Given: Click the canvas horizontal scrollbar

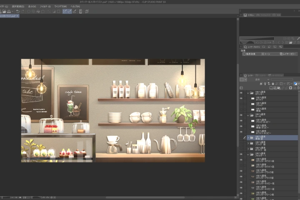Looking at the screenshot, I should coord(145,197).
